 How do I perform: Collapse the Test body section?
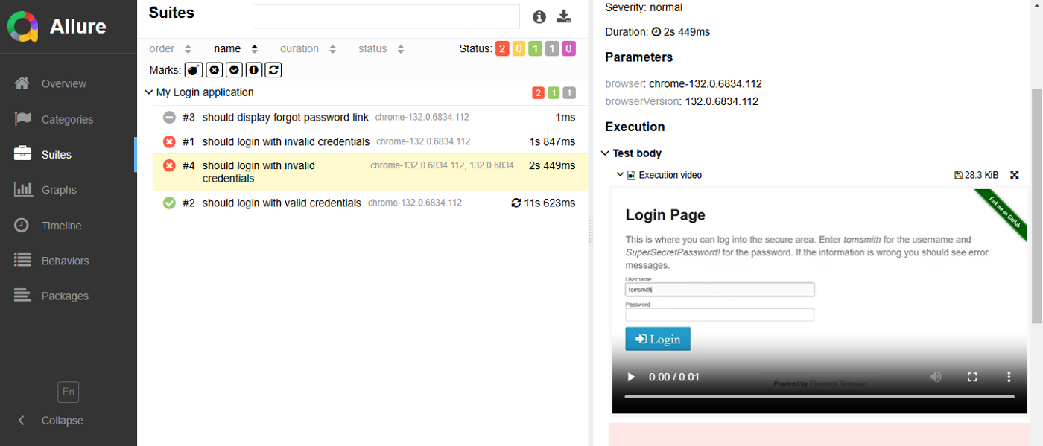click(605, 153)
